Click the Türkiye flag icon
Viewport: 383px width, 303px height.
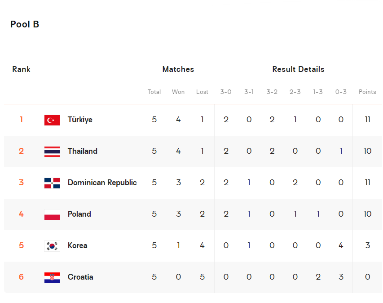coord(52,120)
